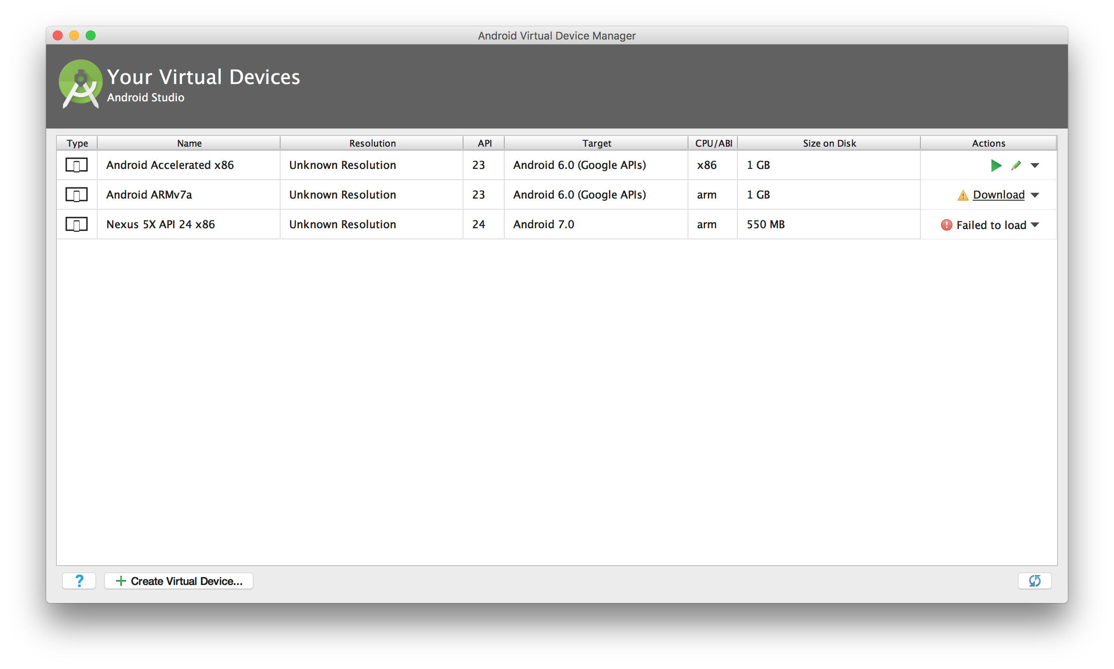Sort by the CPU/ABI column header
Image resolution: width=1114 pixels, height=669 pixels.
tap(713, 143)
